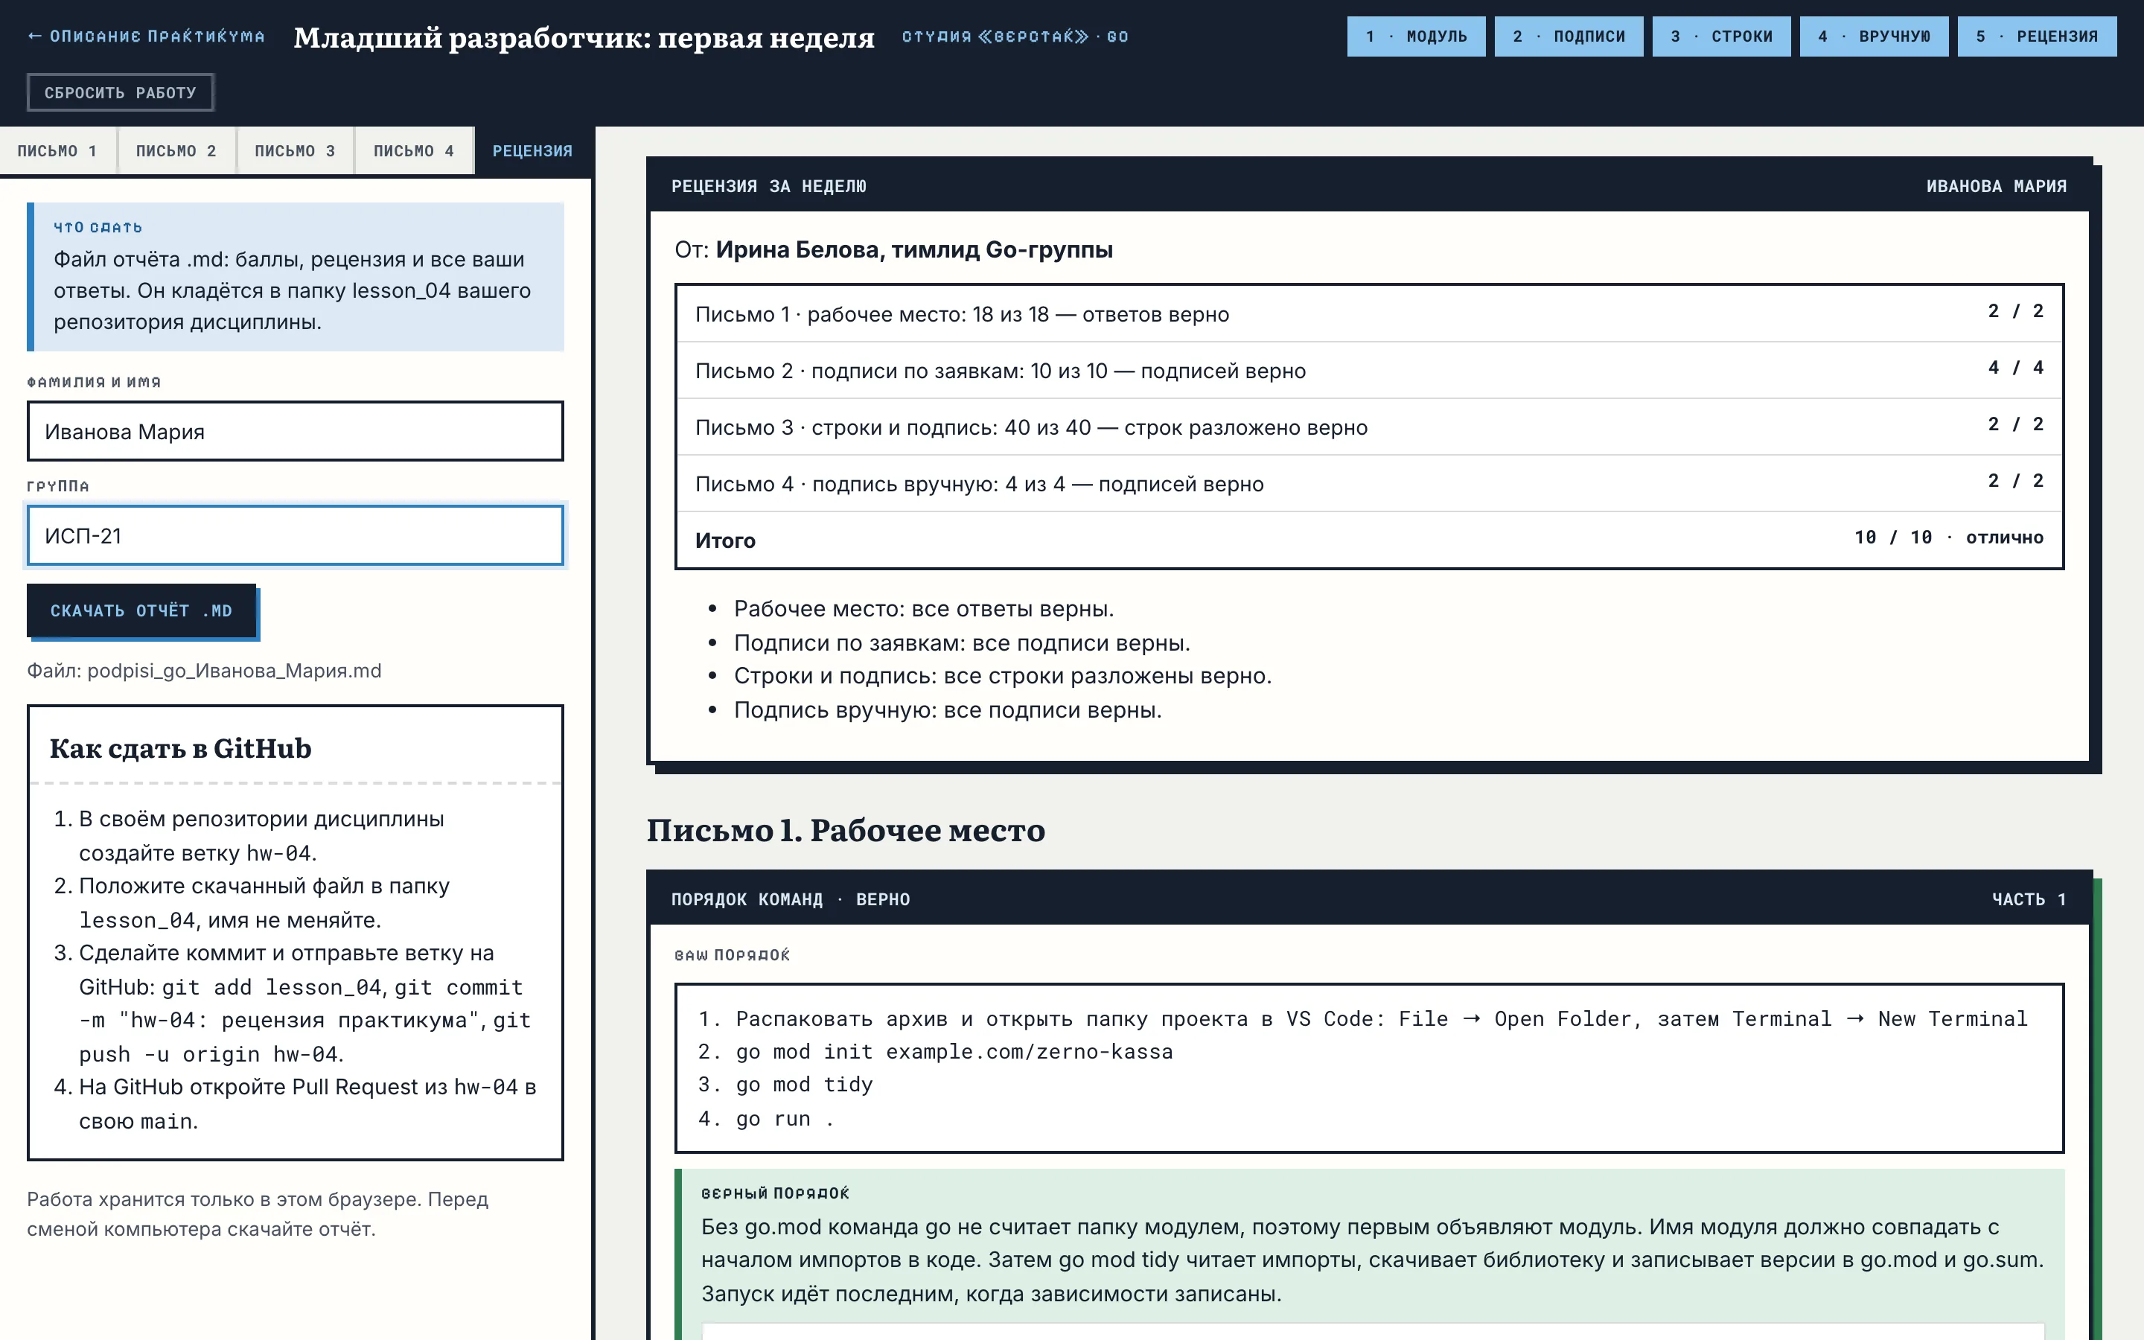The image size is (2144, 1340).
Task: Click the Итого total row
Action: [x=1369, y=540]
